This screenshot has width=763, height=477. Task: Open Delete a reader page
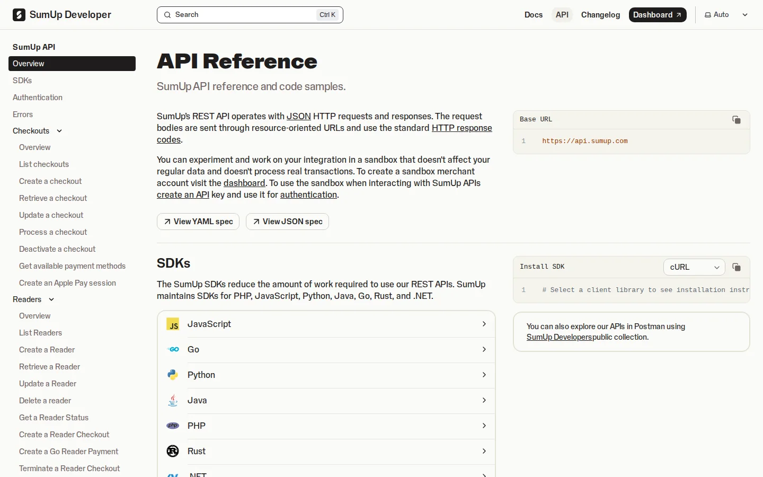[45, 401]
